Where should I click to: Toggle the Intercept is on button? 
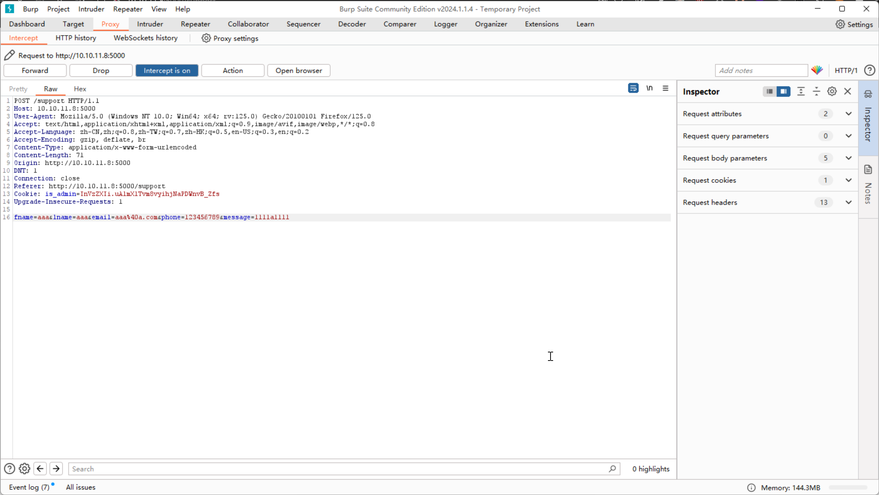[x=167, y=70]
